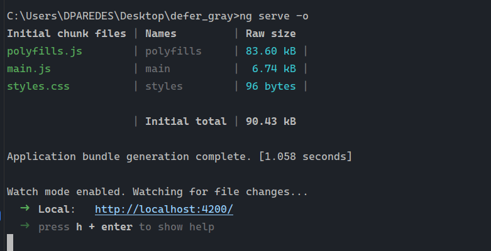Screen dimensions: 491x251
Task: Click the 96 bytes size value
Action: pyautogui.click(x=270, y=86)
